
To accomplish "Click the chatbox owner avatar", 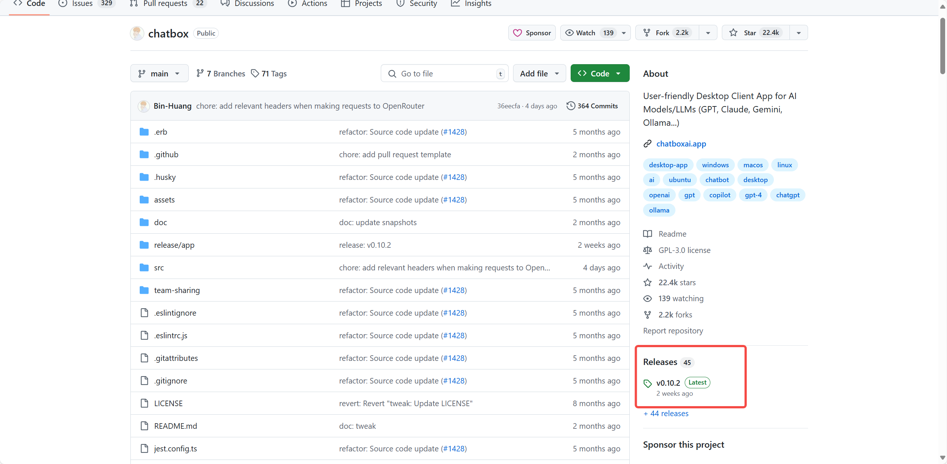I will [137, 33].
